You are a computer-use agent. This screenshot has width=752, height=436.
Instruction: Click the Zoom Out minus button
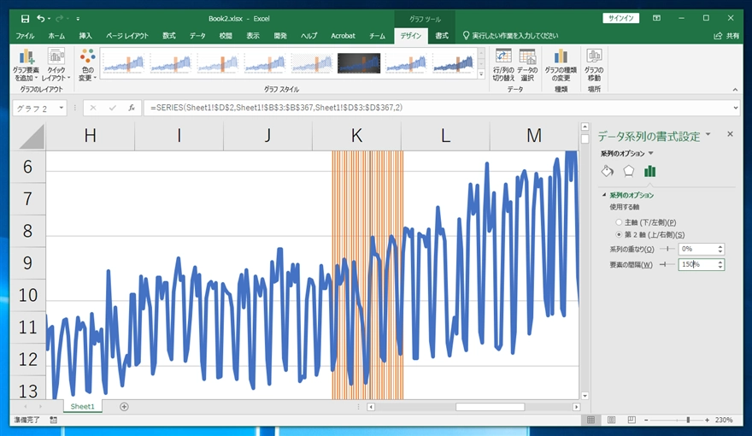[646, 420]
